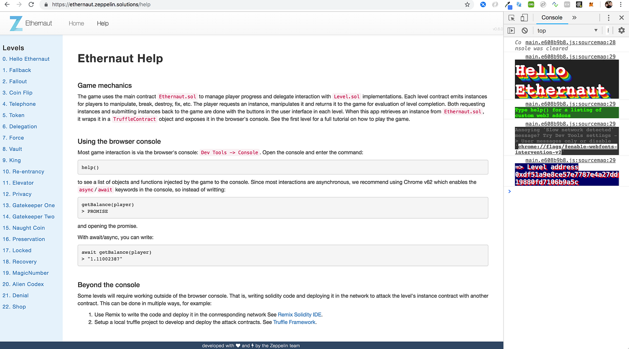Open level 9. King
629x349 pixels.
(x=12, y=160)
